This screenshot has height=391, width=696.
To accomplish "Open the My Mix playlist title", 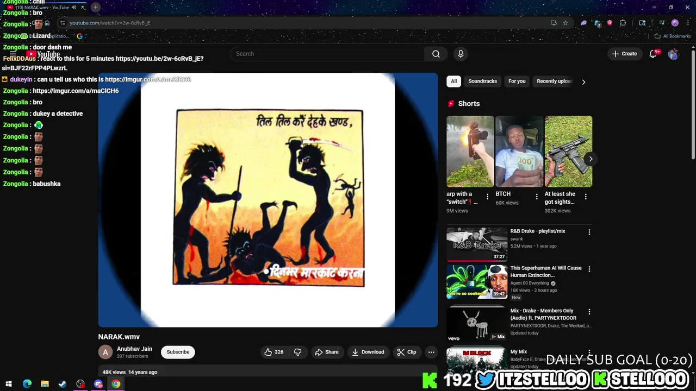I will 519,352.
